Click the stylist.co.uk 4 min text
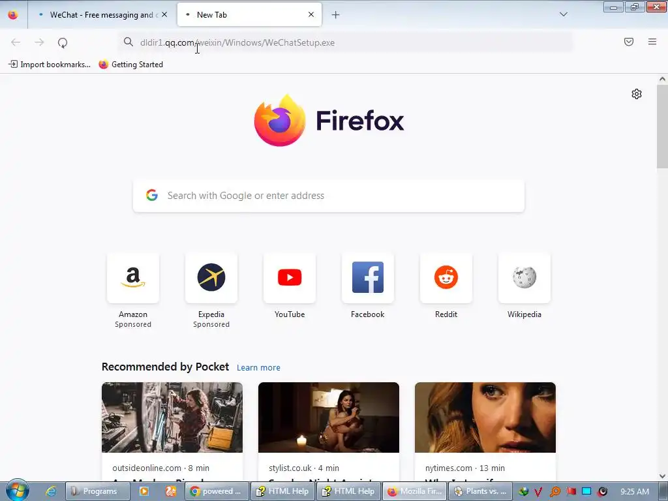Viewport: 668px width, 501px height. [304, 468]
